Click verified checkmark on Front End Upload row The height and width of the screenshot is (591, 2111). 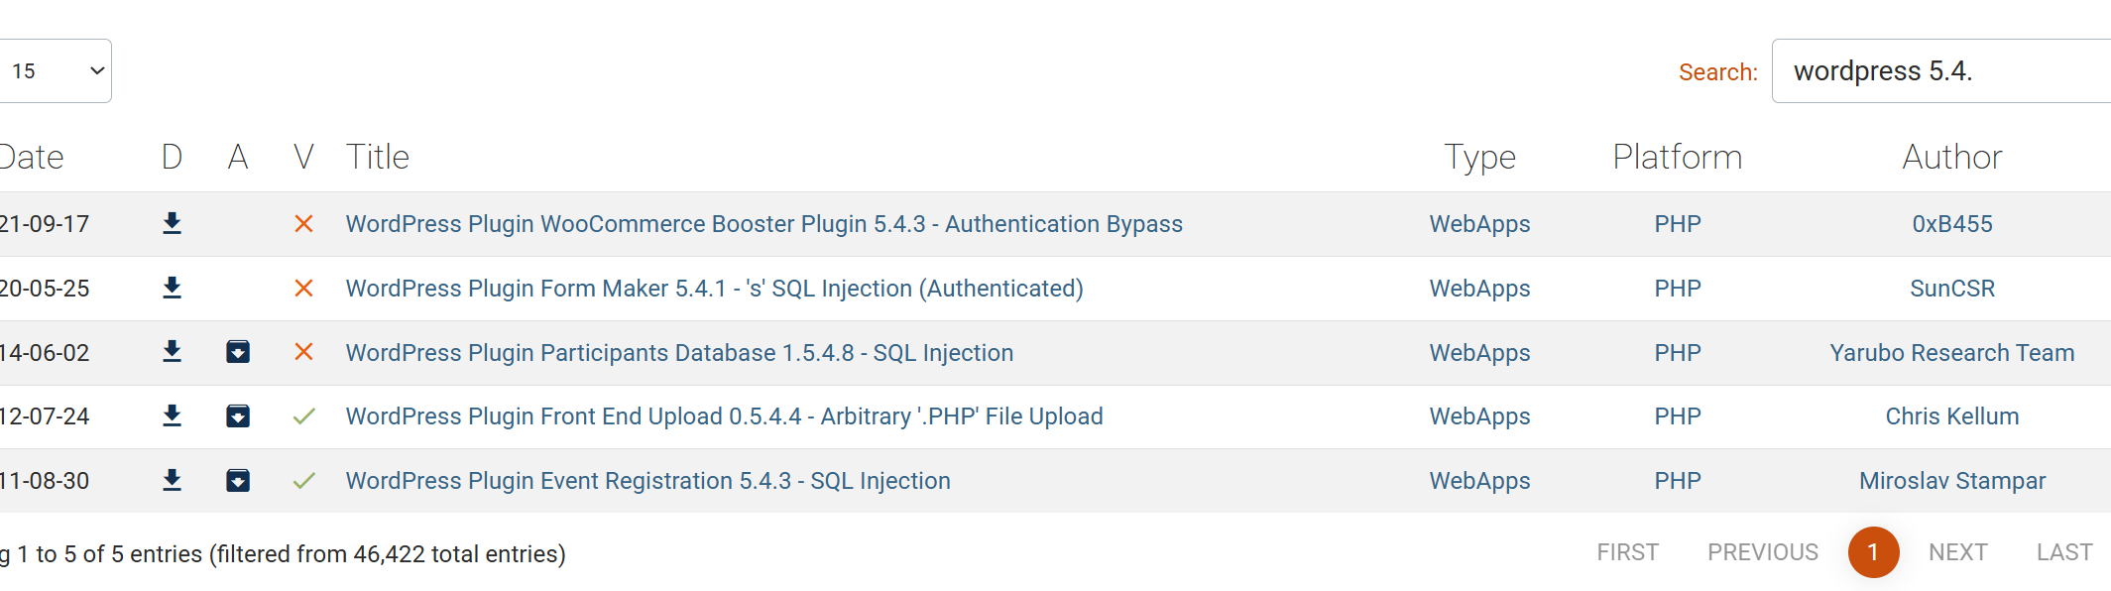pos(304,415)
